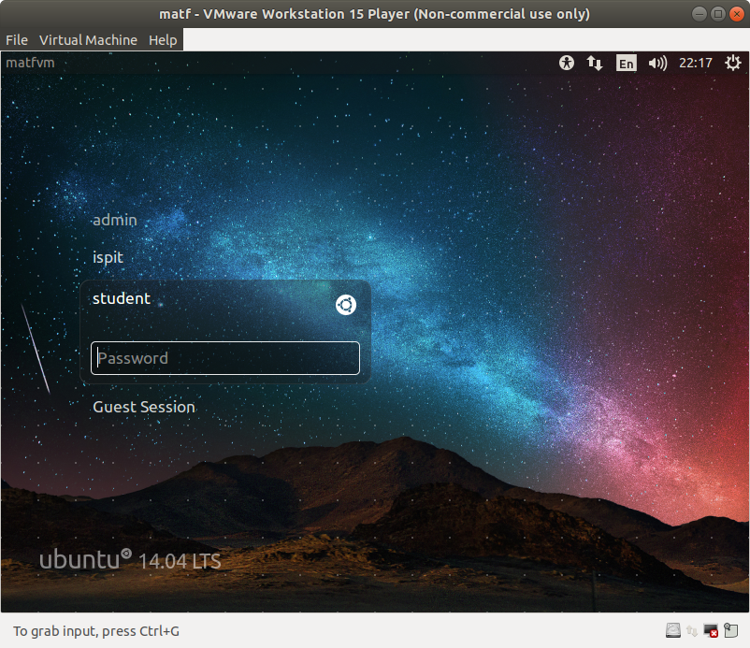
Task: Open the Help menu
Action: click(163, 40)
